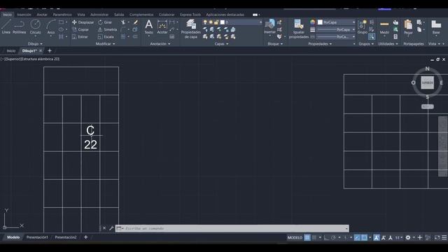
Task: Expand the Bloque panel
Action: click(275, 44)
